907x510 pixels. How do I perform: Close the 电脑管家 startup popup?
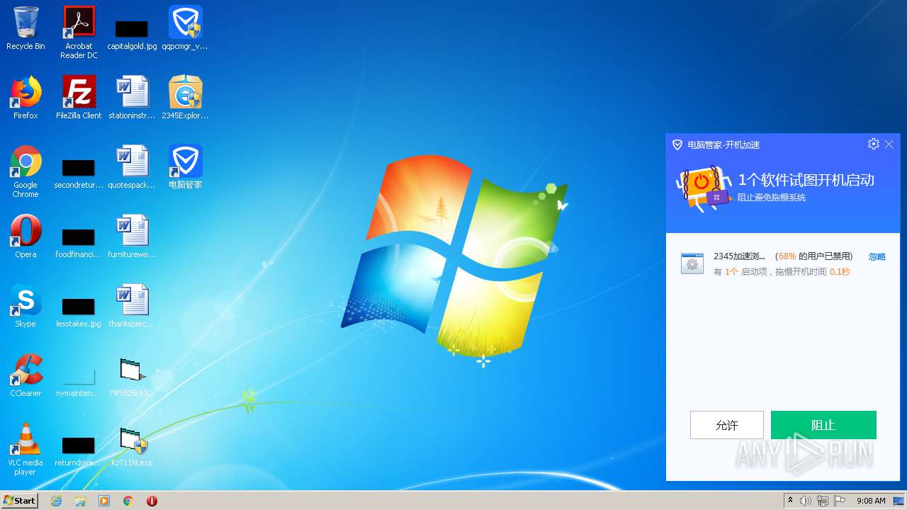(x=889, y=144)
